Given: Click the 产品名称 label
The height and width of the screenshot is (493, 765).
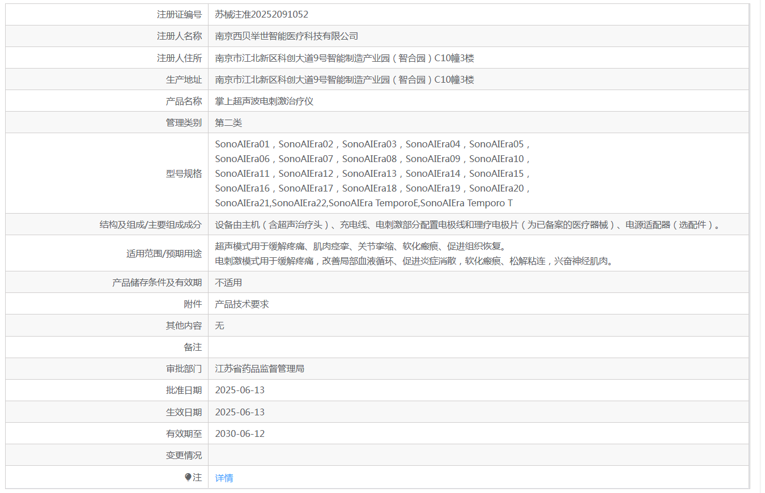Looking at the screenshot, I should tap(184, 101).
